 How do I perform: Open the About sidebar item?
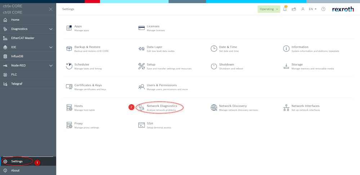click(x=28, y=170)
